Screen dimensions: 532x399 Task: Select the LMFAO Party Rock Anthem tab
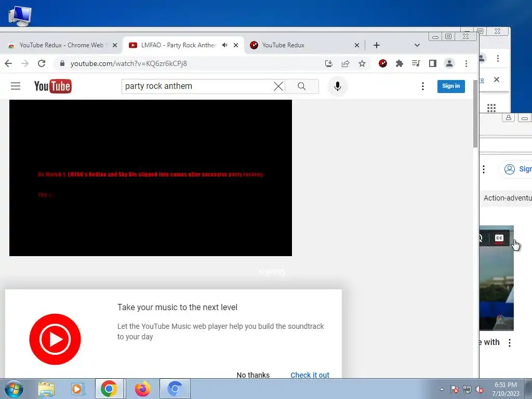(x=175, y=45)
